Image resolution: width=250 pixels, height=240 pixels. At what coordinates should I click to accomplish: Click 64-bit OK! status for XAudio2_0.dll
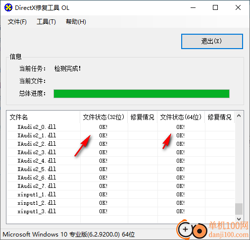(181, 127)
